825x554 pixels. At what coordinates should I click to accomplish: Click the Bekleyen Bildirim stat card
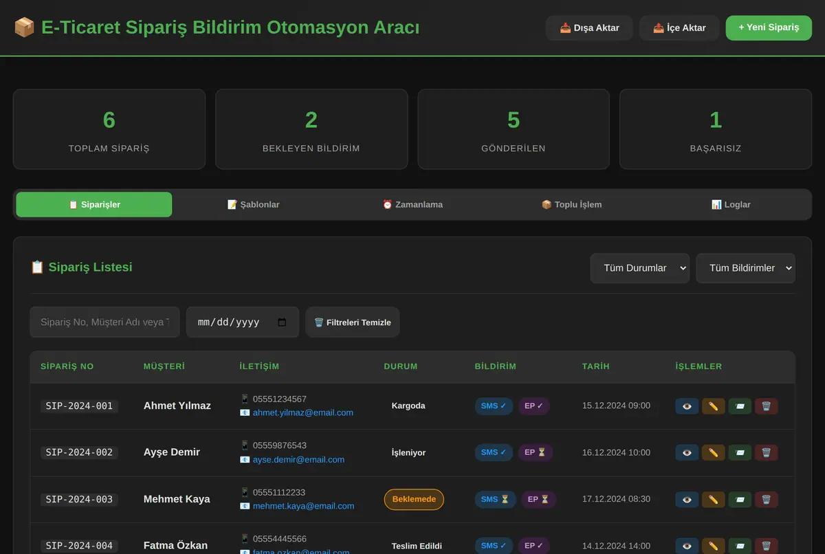pos(311,129)
